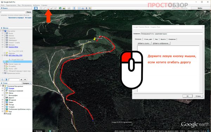The height and width of the screenshot is (132, 211).
Task: Select the Add Placemark toolbar tool
Action: pyautogui.click(x=41, y=8)
